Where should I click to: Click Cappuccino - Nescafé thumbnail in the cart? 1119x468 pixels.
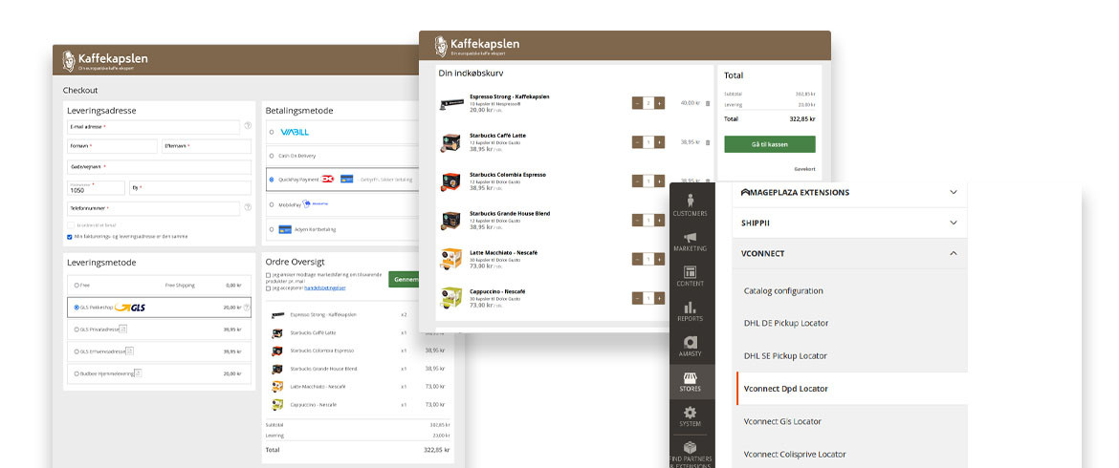pos(450,298)
